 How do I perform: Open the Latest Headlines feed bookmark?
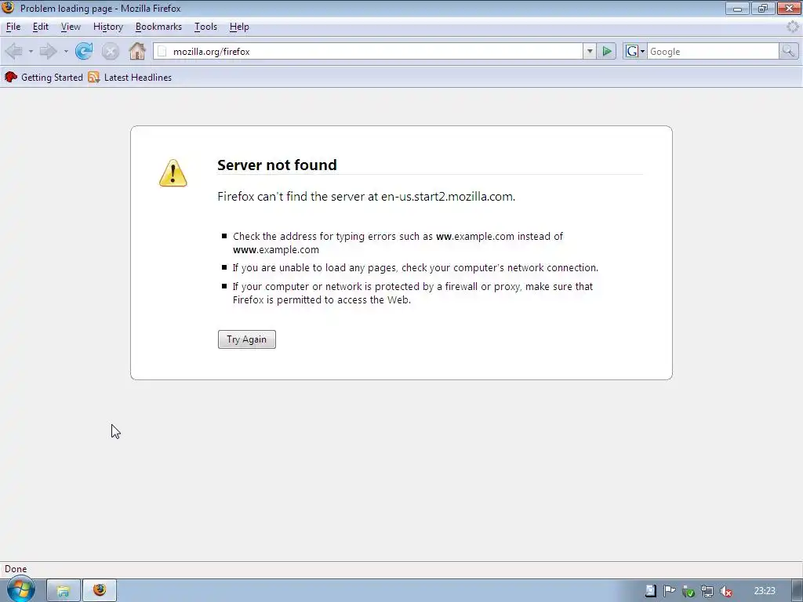coord(130,78)
